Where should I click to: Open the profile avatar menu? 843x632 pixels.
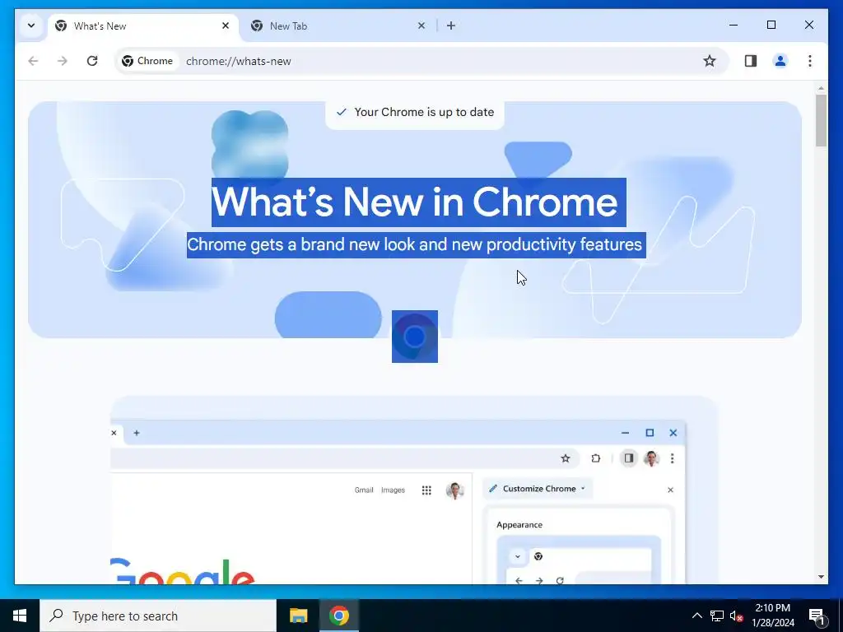coord(780,61)
